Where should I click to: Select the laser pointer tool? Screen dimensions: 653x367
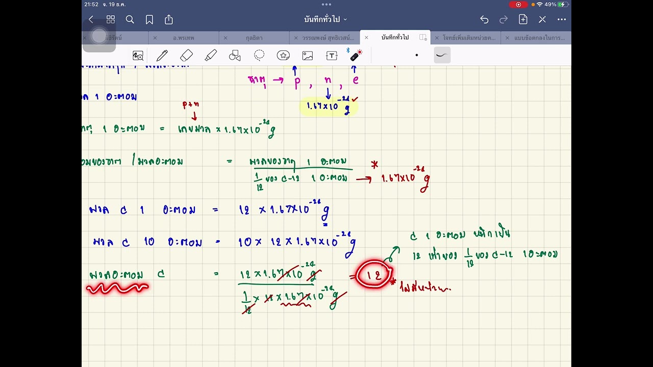point(356,55)
